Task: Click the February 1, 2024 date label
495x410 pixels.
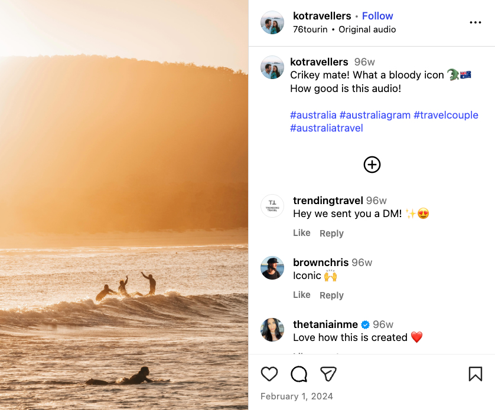Action: 296,396
